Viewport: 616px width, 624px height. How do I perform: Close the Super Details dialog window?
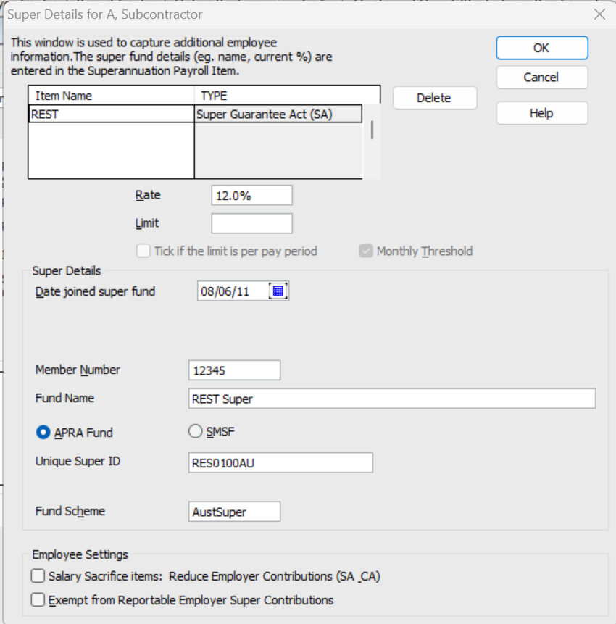coord(599,14)
